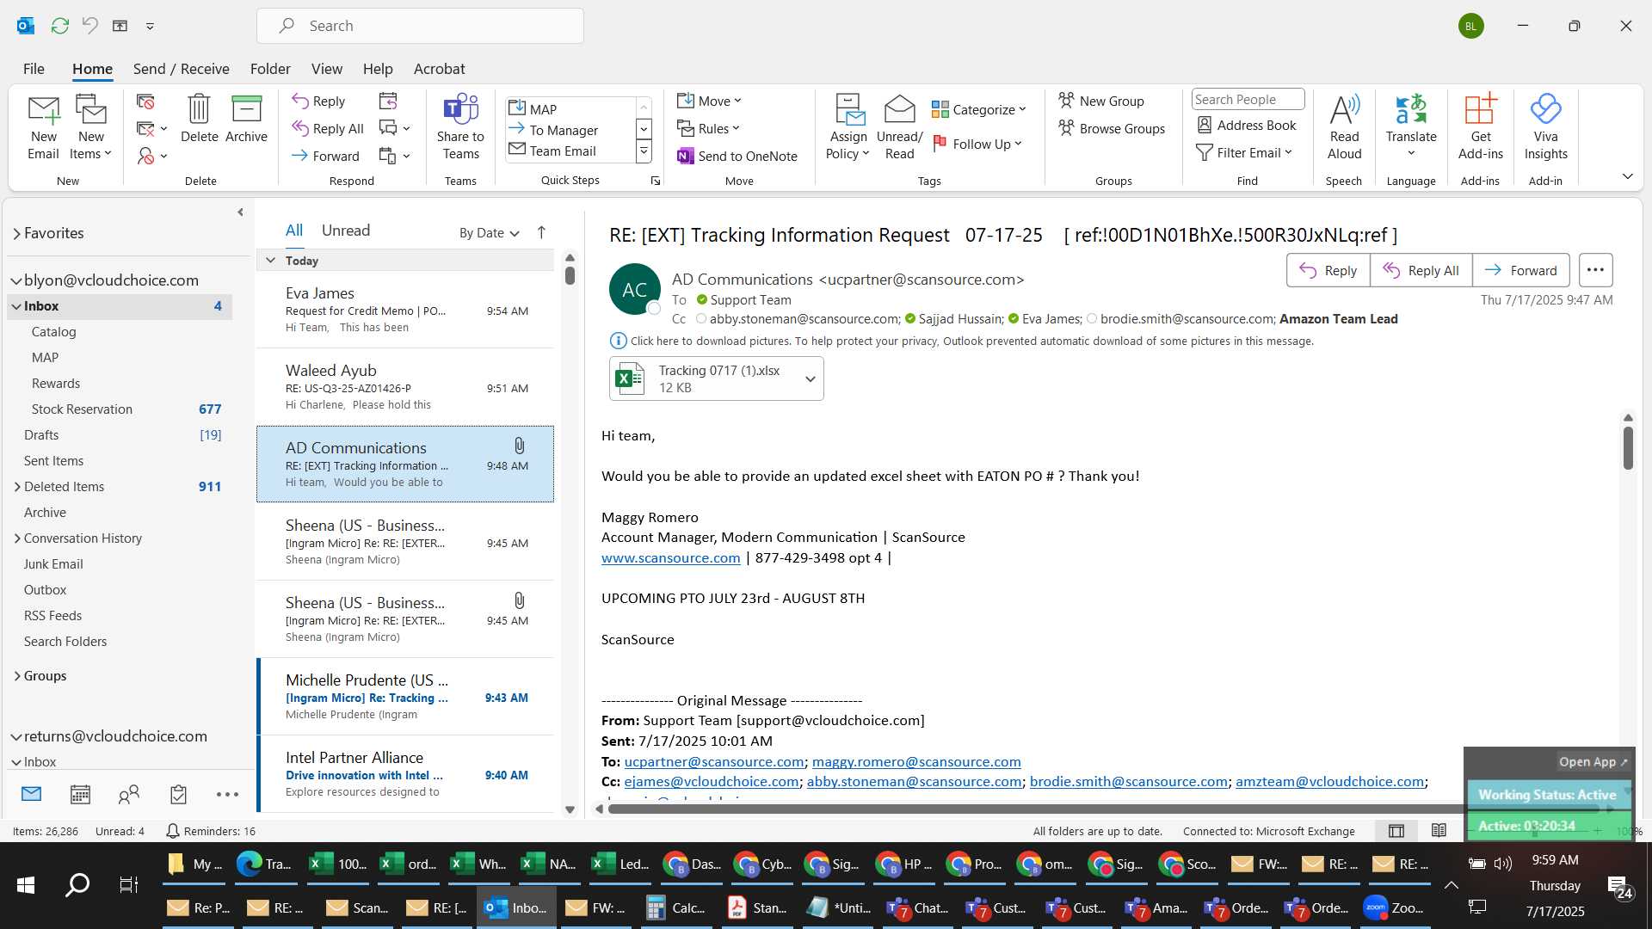Click the reading pane vertical scrollbar
The image size is (1652, 929).
point(1628,447)
